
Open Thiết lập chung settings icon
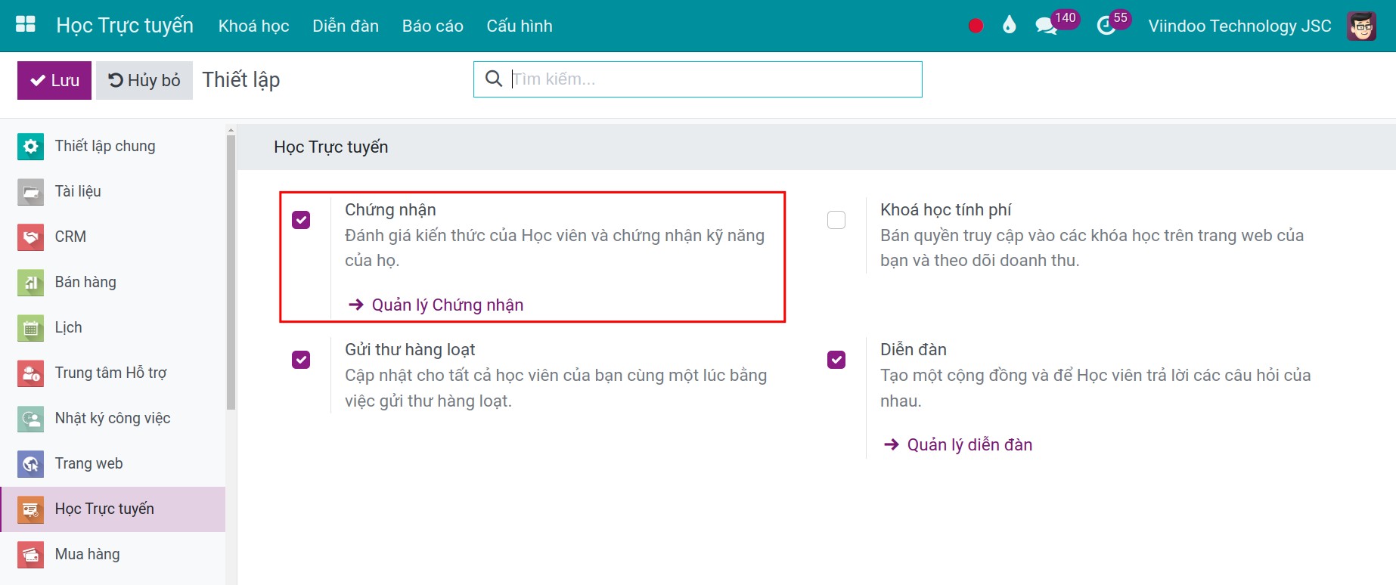tap(30, 146)
